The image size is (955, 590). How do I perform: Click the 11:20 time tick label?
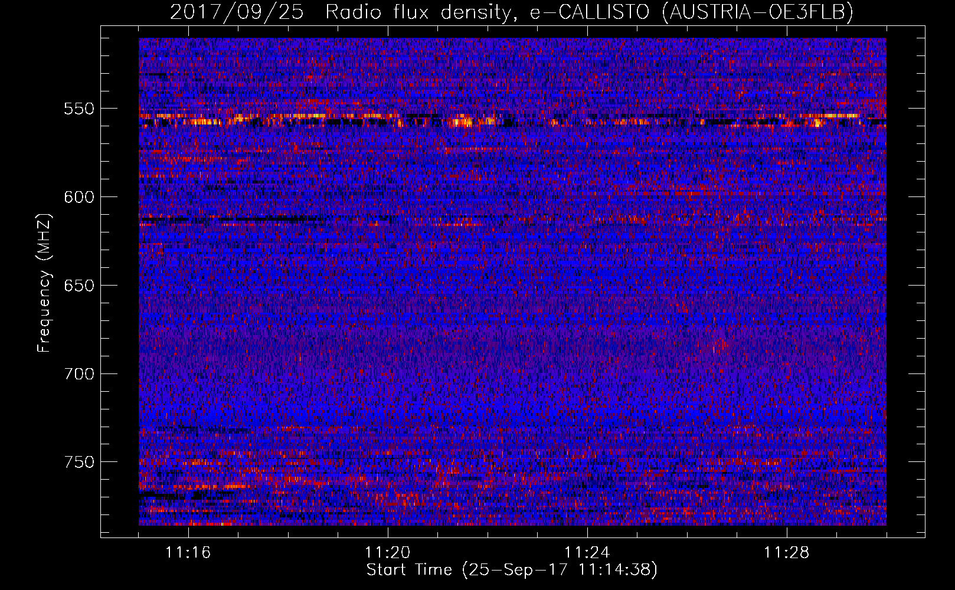point(388,553)
